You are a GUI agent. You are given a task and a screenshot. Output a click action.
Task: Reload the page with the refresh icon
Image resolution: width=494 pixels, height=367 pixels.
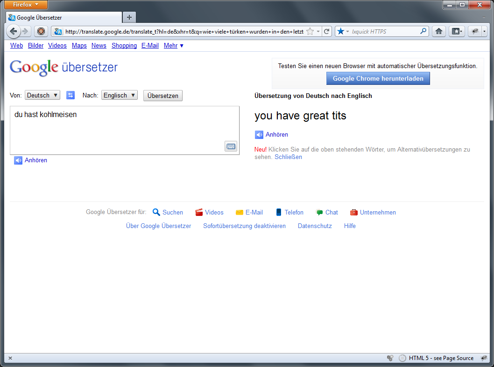tap(327, 31)
